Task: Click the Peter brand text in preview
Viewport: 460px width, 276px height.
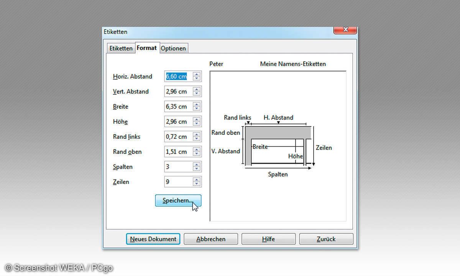Action: (216, 64)
